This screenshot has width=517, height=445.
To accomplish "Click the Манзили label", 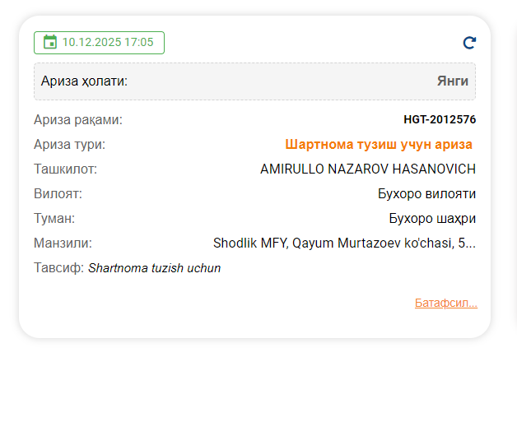I will [63, 243].
